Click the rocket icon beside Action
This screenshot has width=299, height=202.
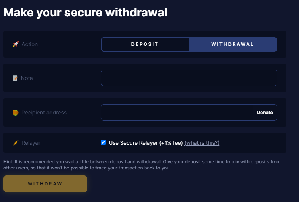16,44
